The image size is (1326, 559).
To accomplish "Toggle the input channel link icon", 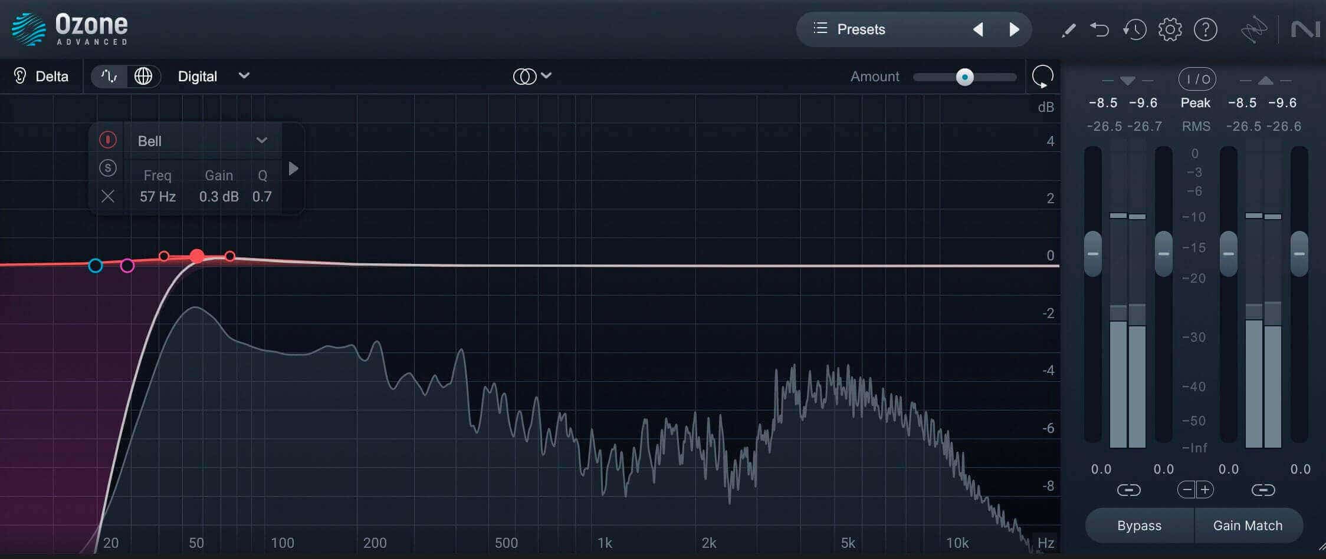I will (x=1128, y=490).
